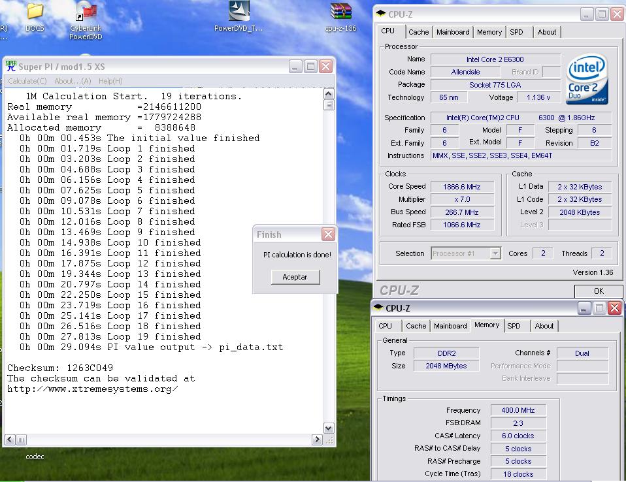Click the Checksum: 1263C049 line
The width and height of the screenshot is (626, 482).
(x=60, y=368)
